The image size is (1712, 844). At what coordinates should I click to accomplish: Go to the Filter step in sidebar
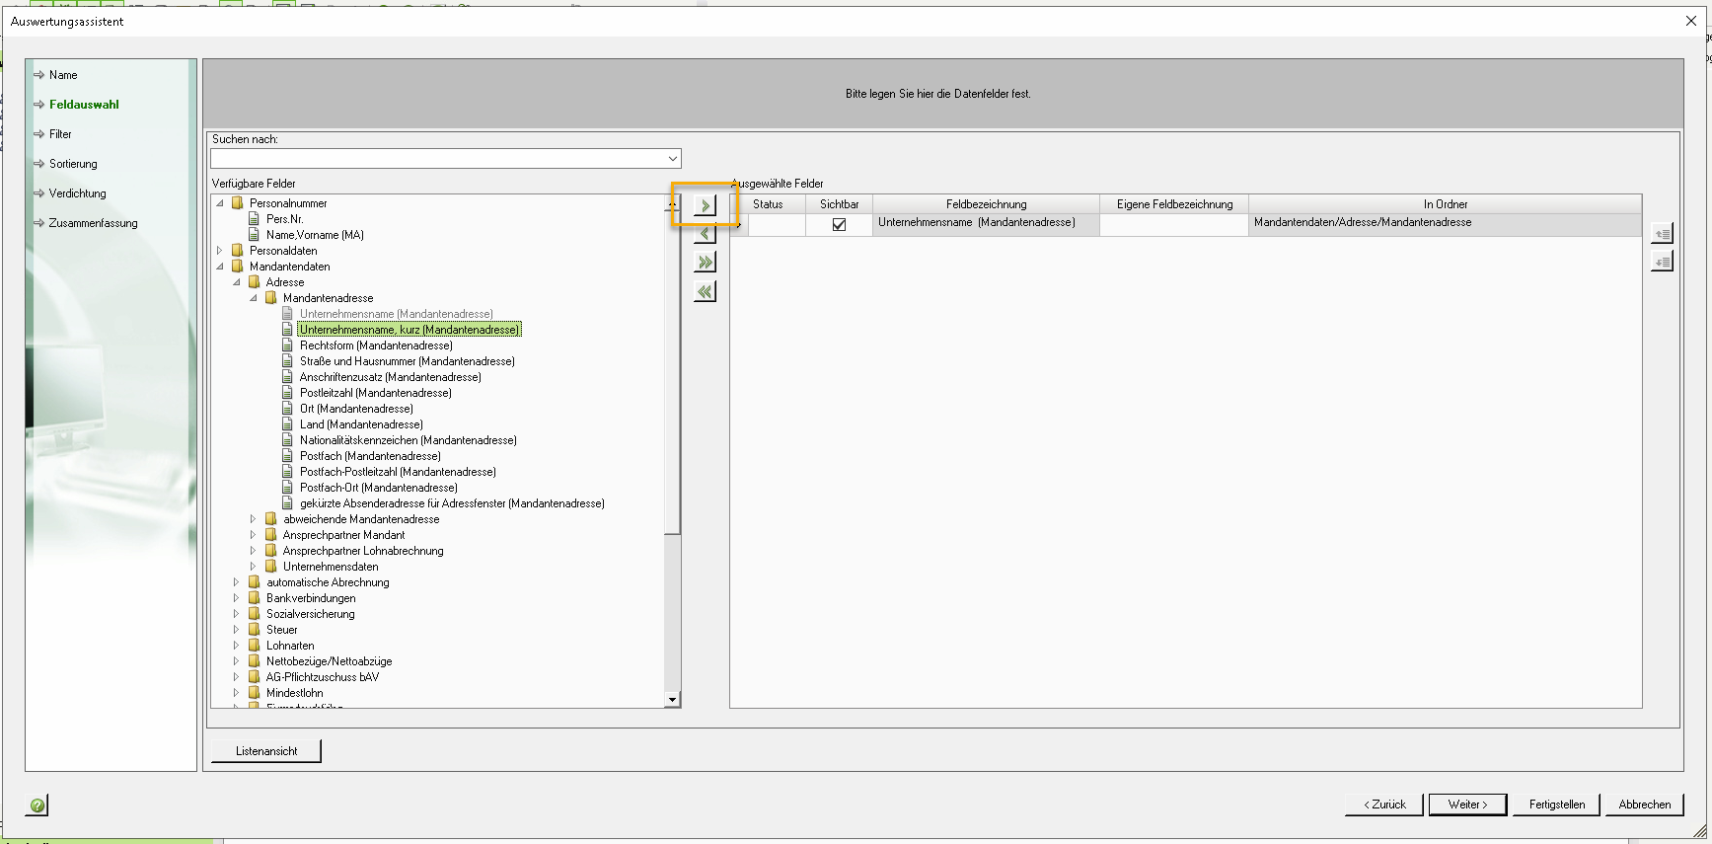coord(60,134)
